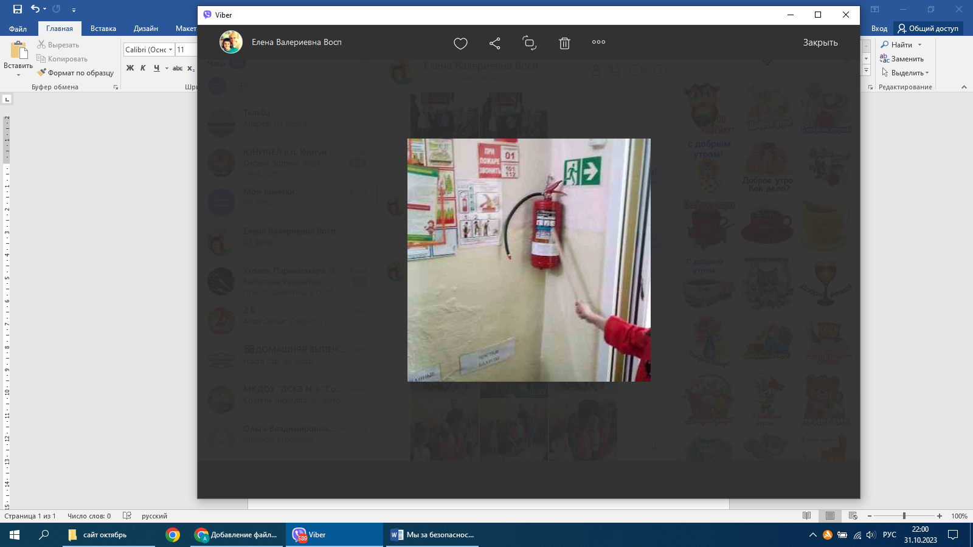
Task: Click Общий доступ share button
Action: pyautogui.click(x=928, y=29)
